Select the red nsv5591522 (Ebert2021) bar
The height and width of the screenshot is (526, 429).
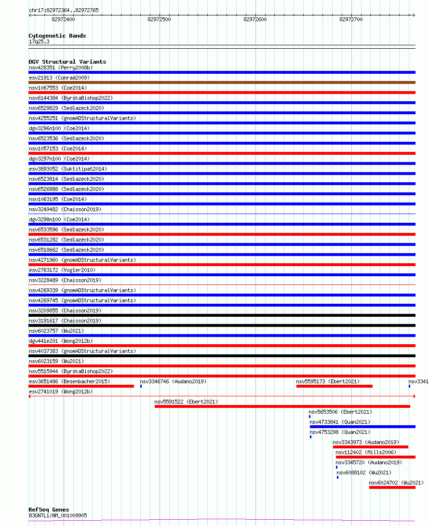point(282,406)
